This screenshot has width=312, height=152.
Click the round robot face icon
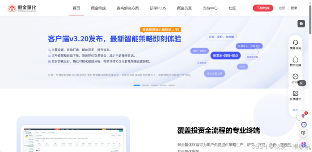[304, 125]
